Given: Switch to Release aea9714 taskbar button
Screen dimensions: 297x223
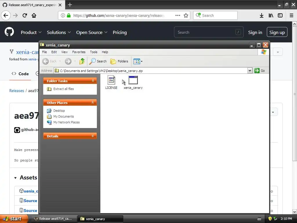Looking at the screenshot, I should pos(54,219).
